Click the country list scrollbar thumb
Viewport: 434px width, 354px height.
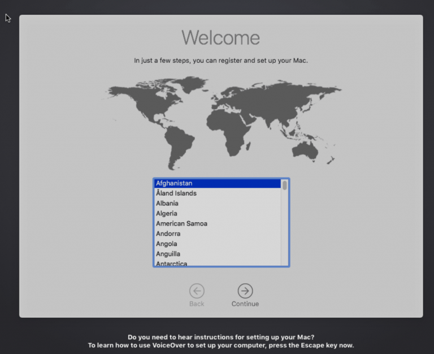[285, 185]
